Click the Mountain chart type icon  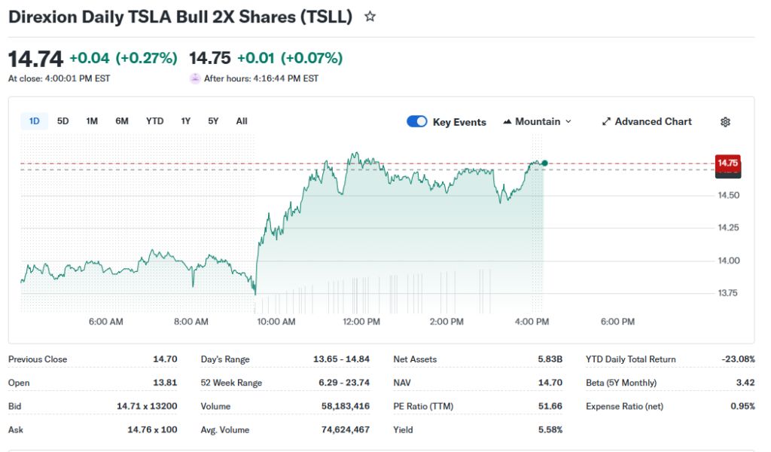pyautogui.click(x=507, y=122)
